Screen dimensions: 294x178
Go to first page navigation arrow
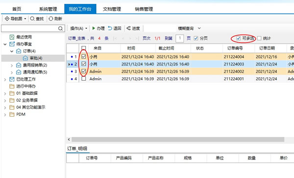(x=115, y=38)
